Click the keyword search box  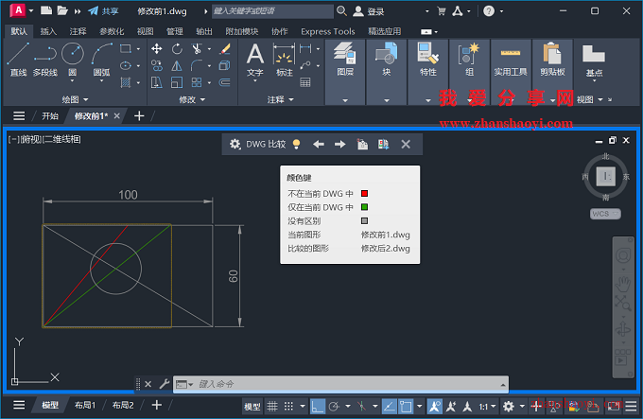click(x=272, y=11)
